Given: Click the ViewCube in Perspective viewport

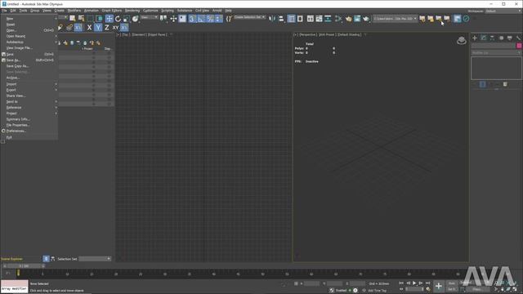Looking at the screenshot, I should pyautogui.click(x=461, y=41).
